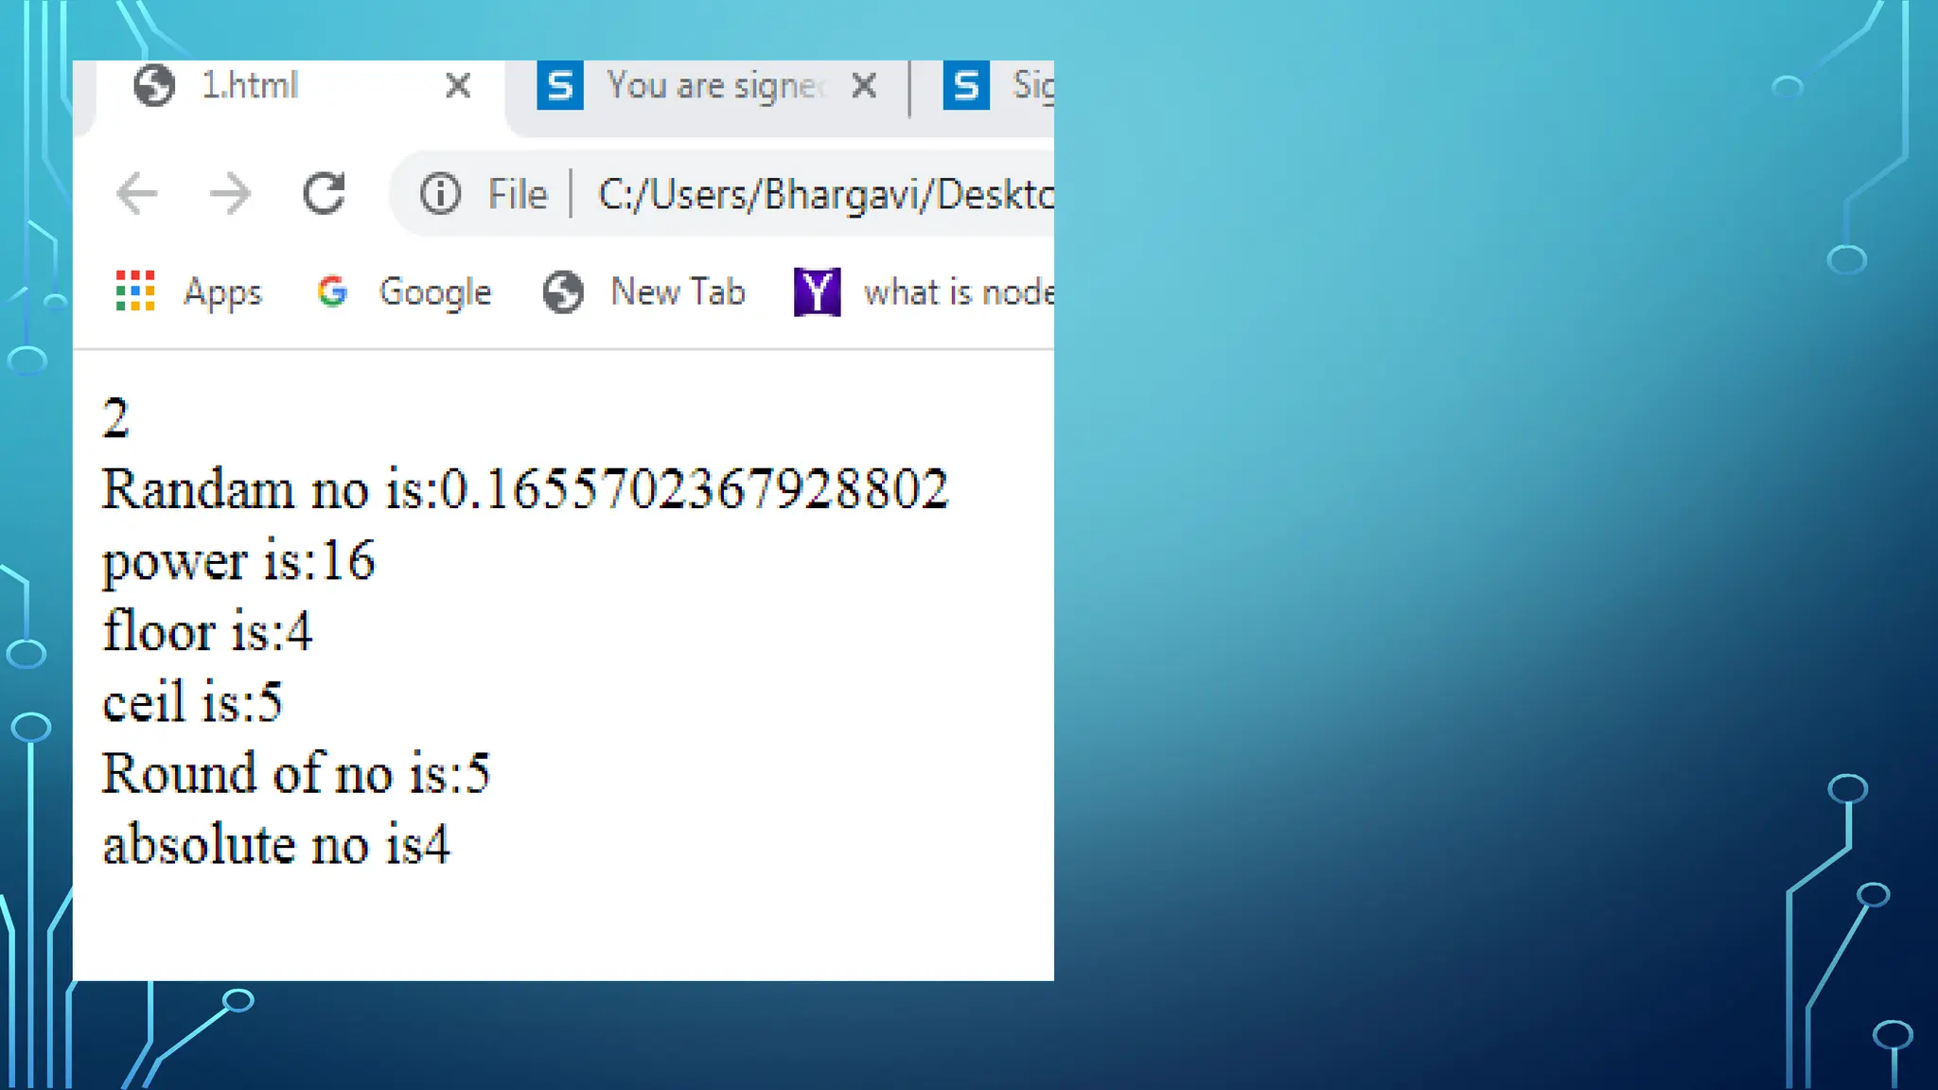Open 'what is node' bookmark
The image size is (1938, 1090).
point(958,291)
